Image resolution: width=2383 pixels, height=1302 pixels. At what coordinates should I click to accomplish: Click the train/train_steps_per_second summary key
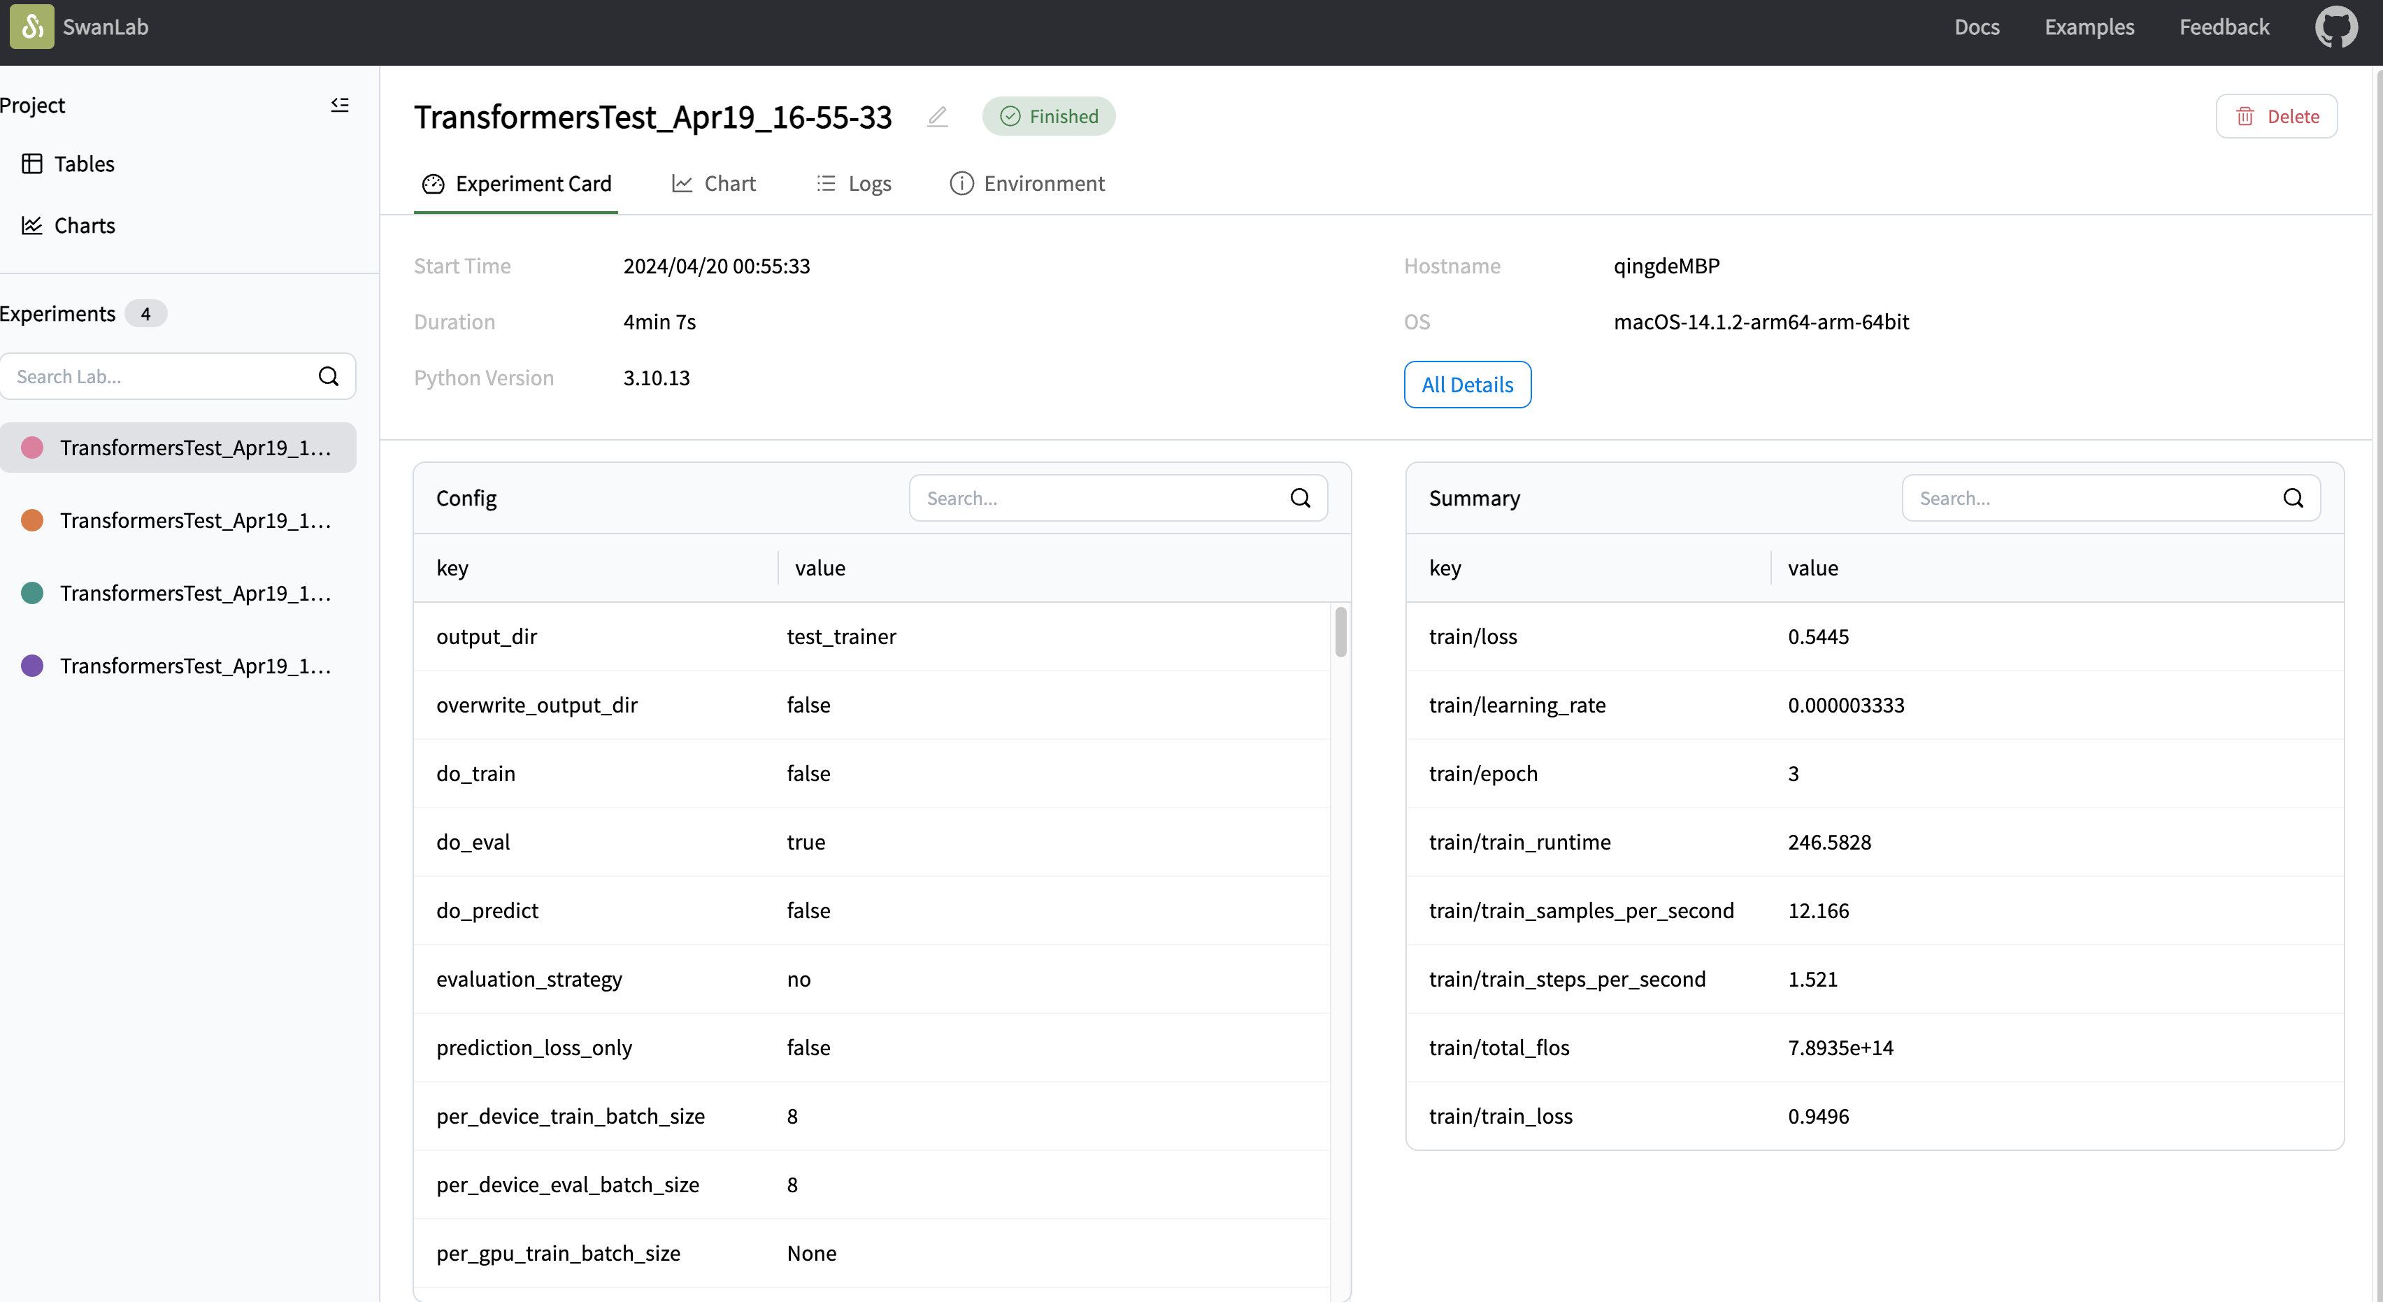click(1567, 979)
